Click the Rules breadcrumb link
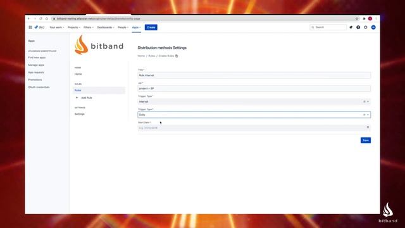This screenshot has height=228, width=405. click(x=152, y=56)
